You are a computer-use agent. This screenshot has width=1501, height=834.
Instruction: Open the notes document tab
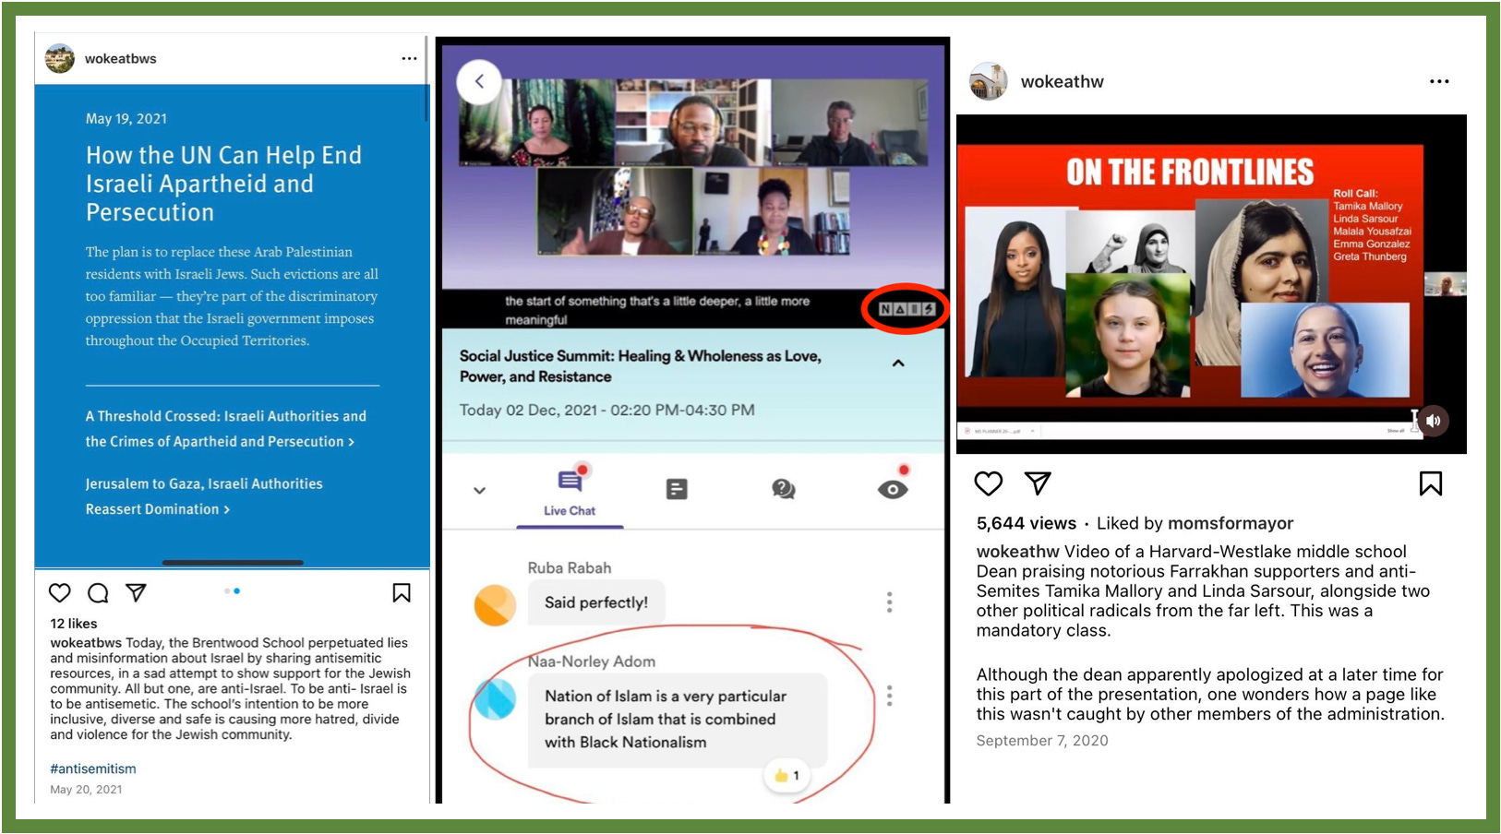click(x=677, y=489)
